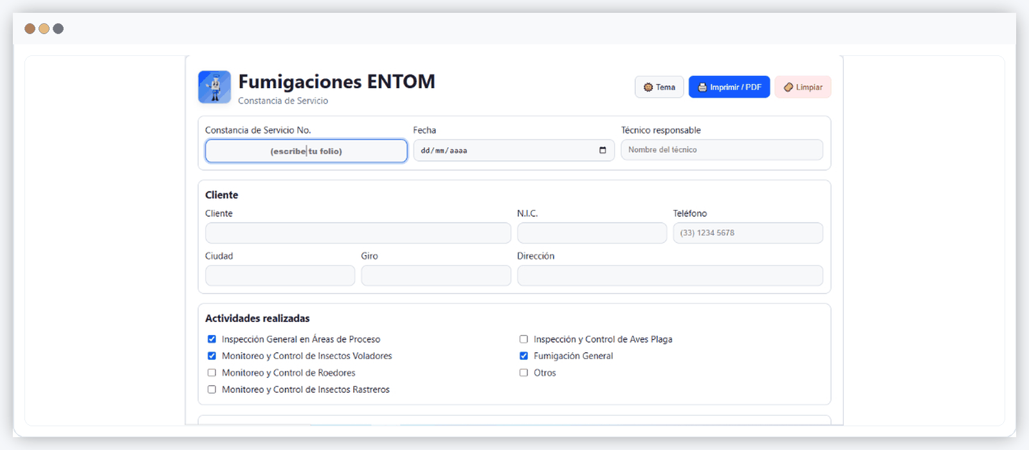Click the Técnico responsable name field
The image size is (1029, 450).
[722, 150]
